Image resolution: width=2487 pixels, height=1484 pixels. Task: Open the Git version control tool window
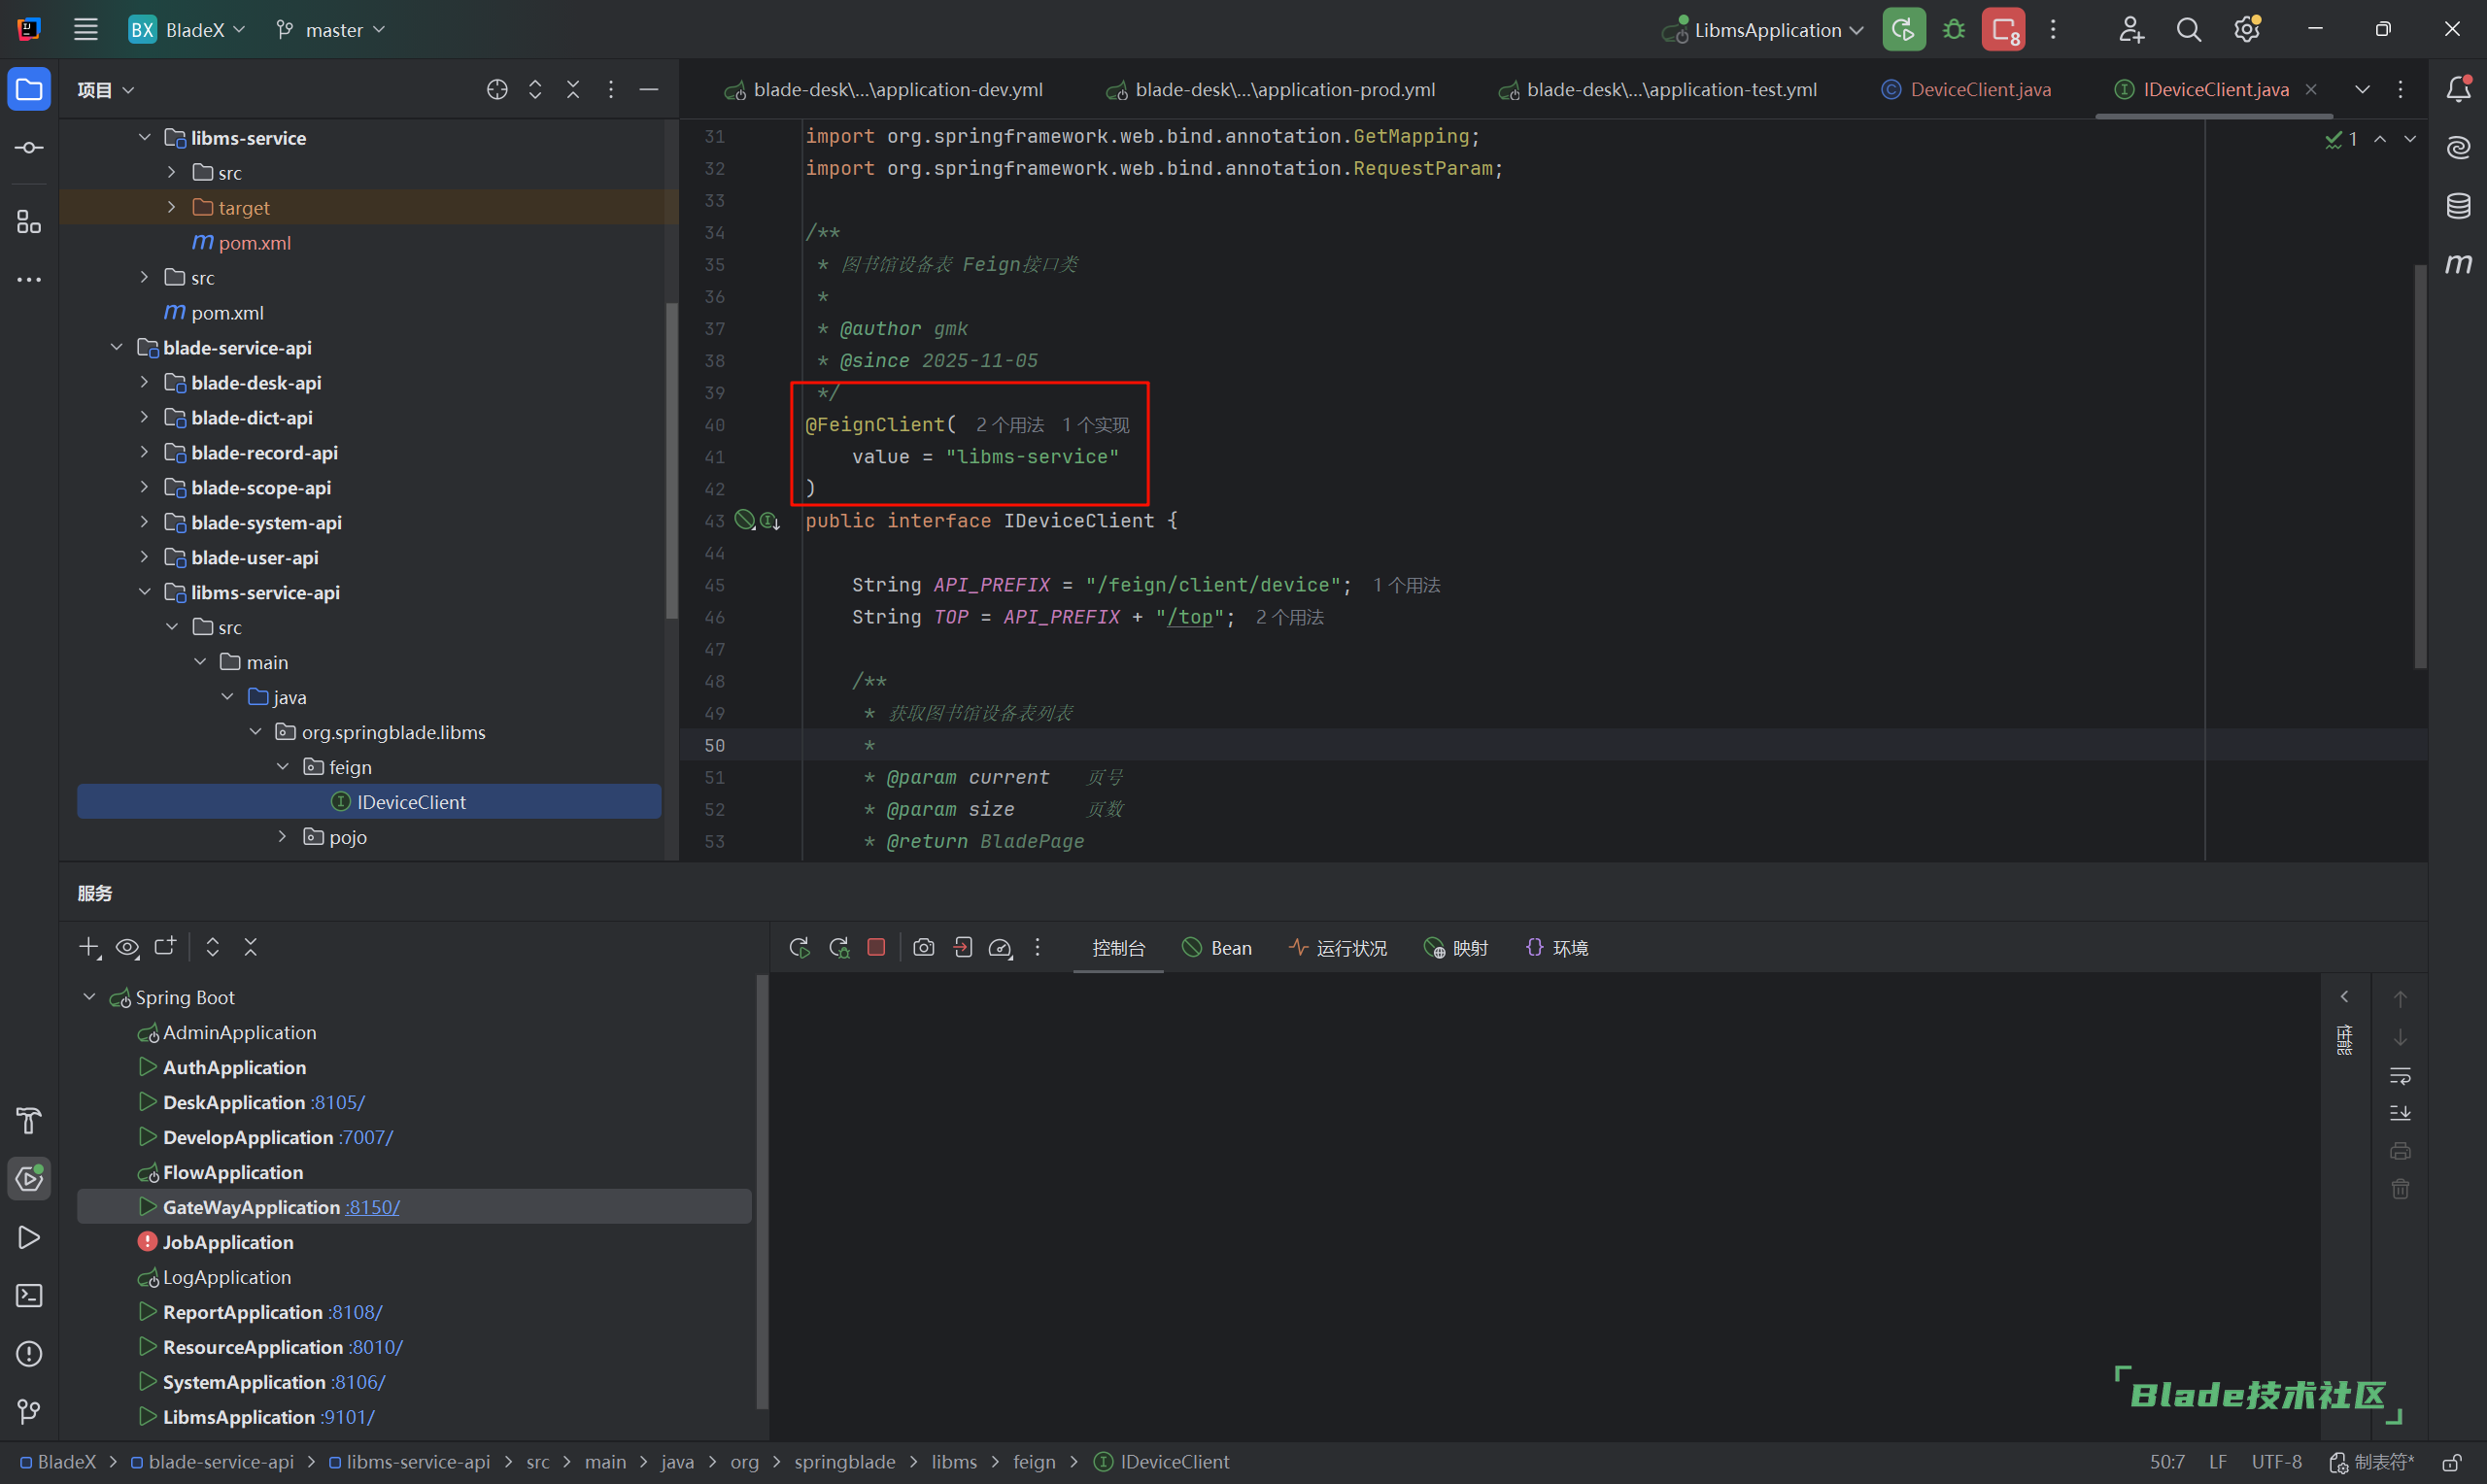coord(29,1412)
